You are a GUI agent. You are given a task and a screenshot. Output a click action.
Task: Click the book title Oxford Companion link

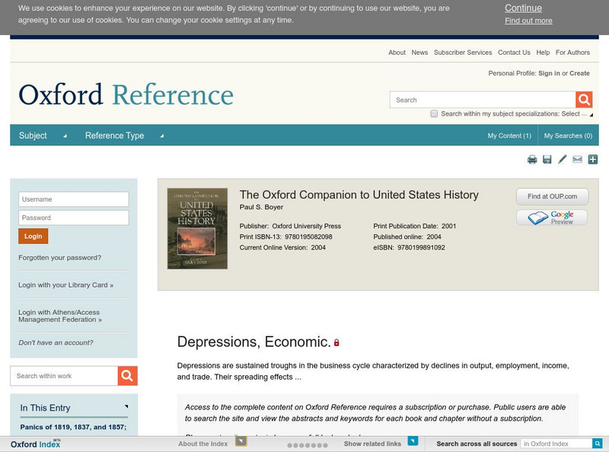point(359,195)
